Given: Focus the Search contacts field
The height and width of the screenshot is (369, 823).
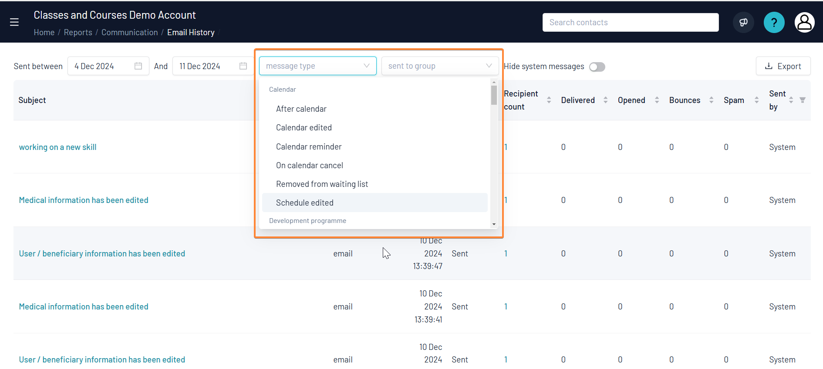Looking at the screenshot, I should click(x=631, y=22).
